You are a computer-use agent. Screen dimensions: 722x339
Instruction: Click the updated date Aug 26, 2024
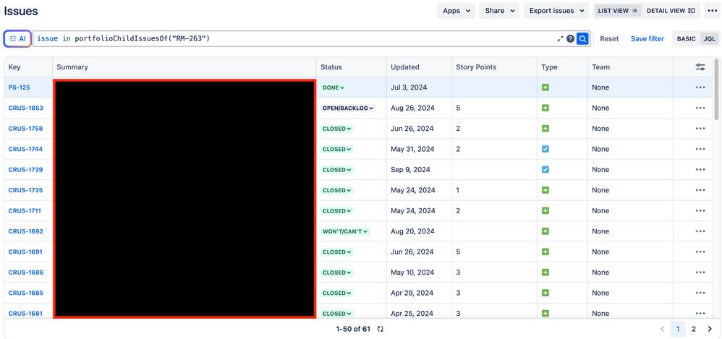(x=412, y=108)
